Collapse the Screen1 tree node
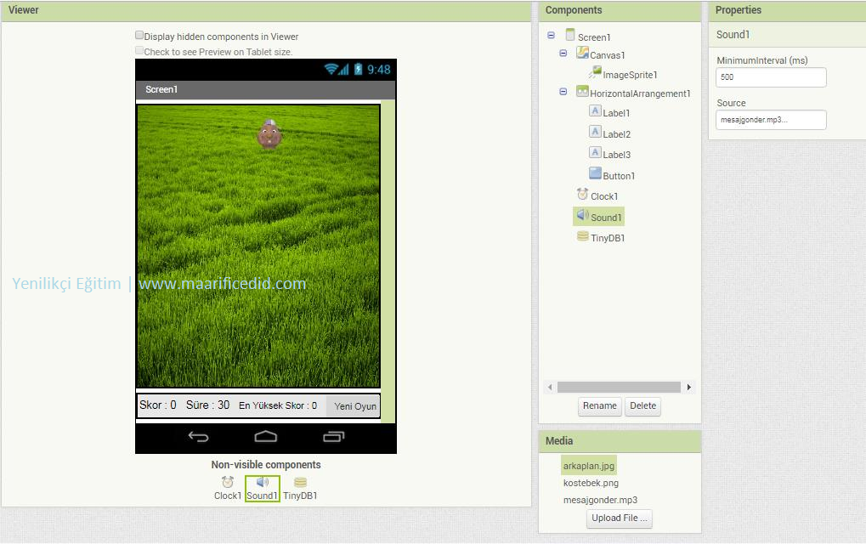 pos(551,36)
